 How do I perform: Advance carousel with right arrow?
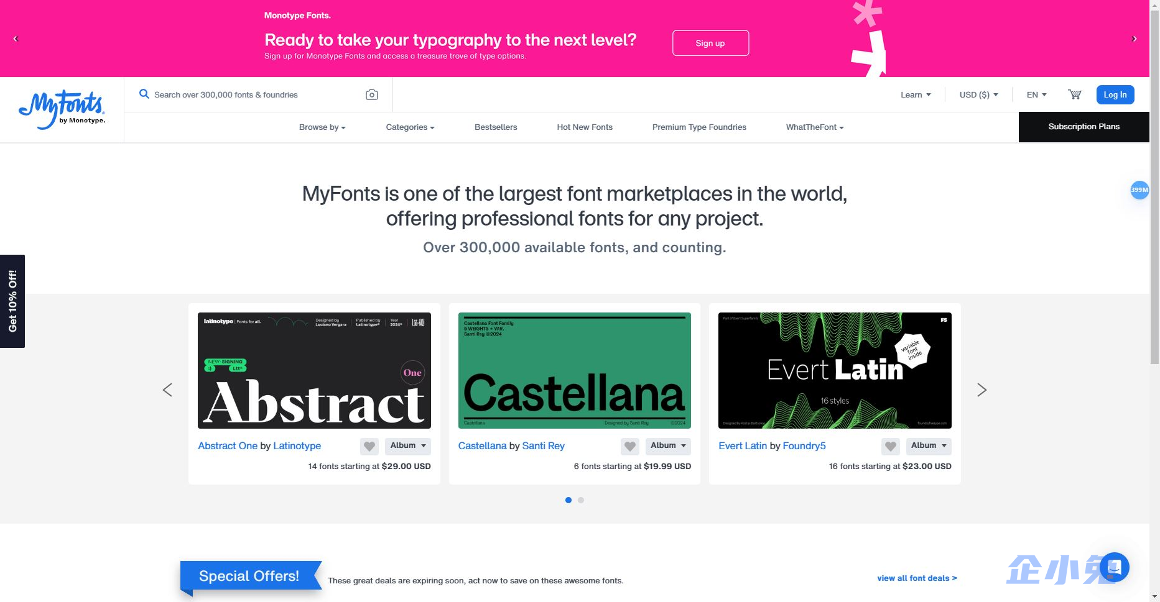(x=981, y=390)
